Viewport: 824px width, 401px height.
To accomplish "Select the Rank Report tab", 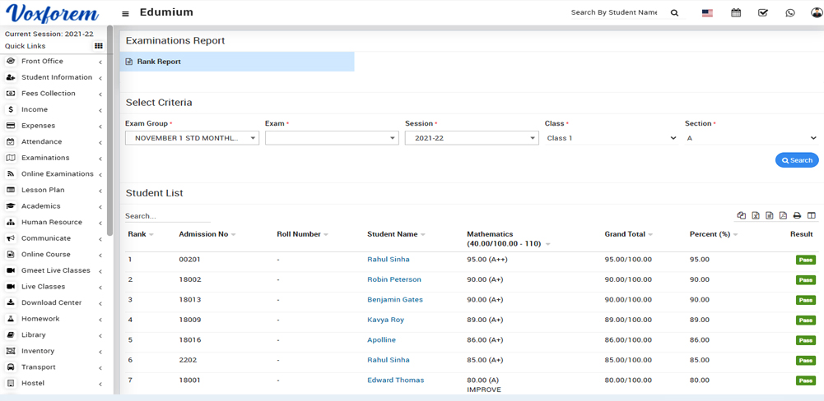I will [158, 62].
